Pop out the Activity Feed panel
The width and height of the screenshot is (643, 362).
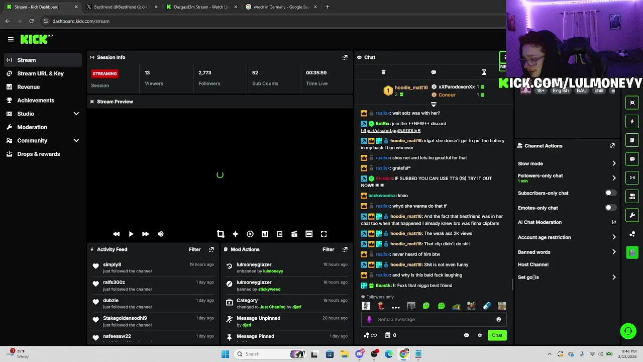[x=211, y=249]
